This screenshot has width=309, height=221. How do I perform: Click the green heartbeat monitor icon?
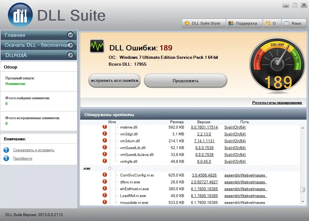coord(97,46)
